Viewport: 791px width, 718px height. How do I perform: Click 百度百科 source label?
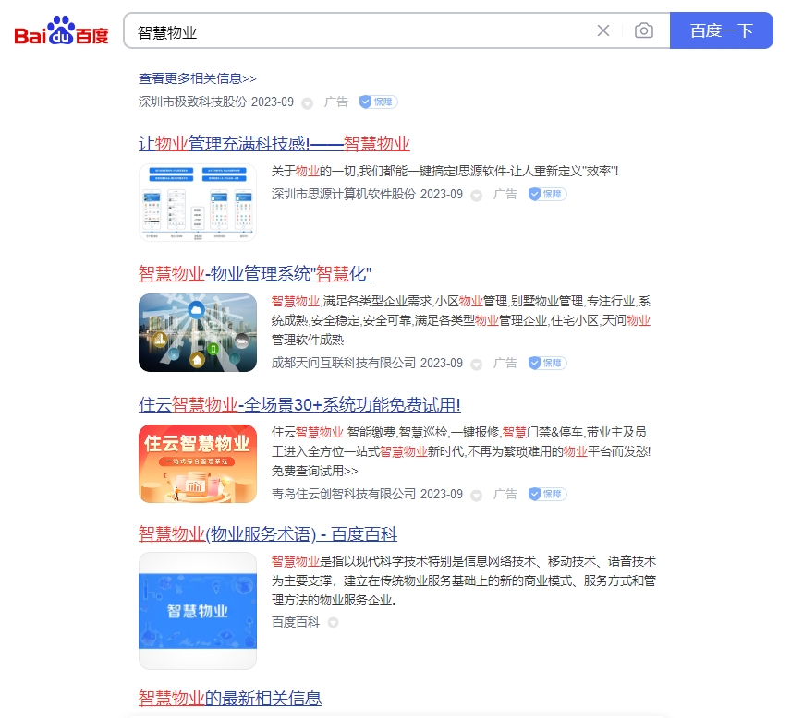[296, 622]
